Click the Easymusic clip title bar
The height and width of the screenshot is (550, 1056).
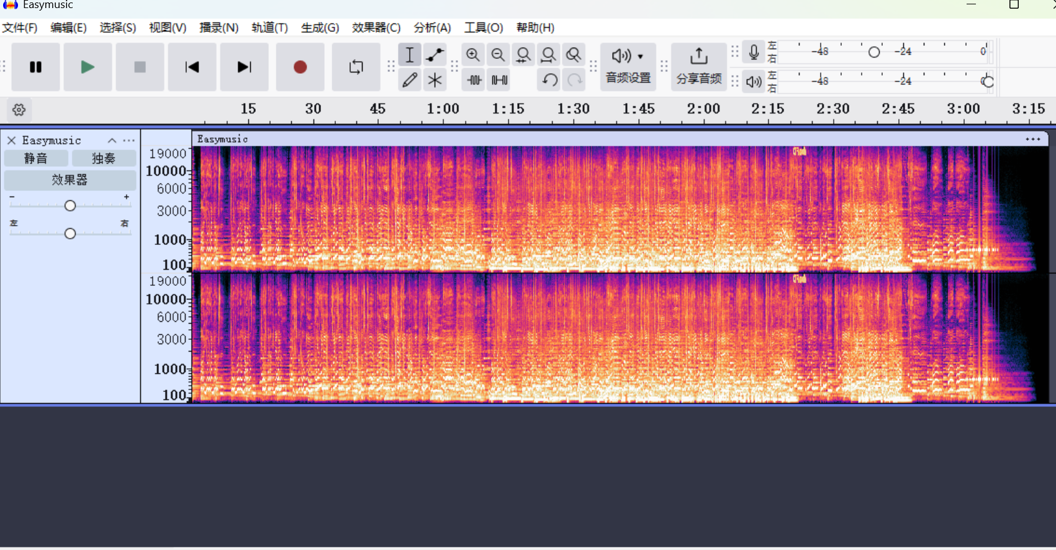[x=620, y=140]
